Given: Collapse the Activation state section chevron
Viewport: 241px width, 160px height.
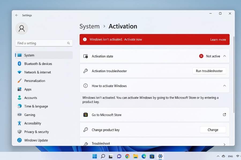Looking at the screenshot, I should (225, 56).
